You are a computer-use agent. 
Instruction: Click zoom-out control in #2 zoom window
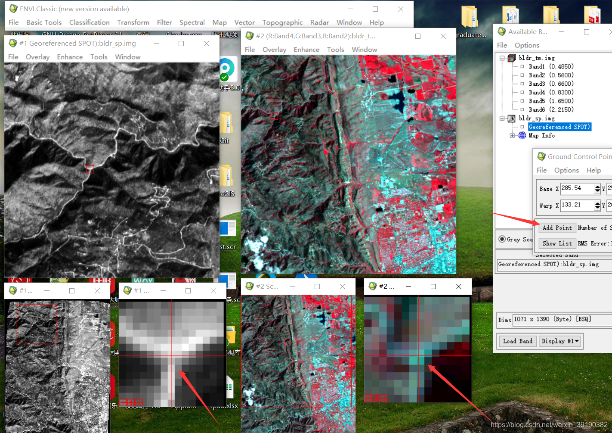[368, 398]
